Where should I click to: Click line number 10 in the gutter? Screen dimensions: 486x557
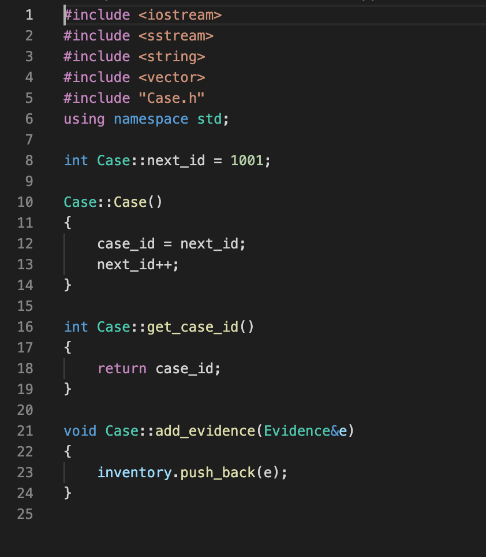pos(25,202)
